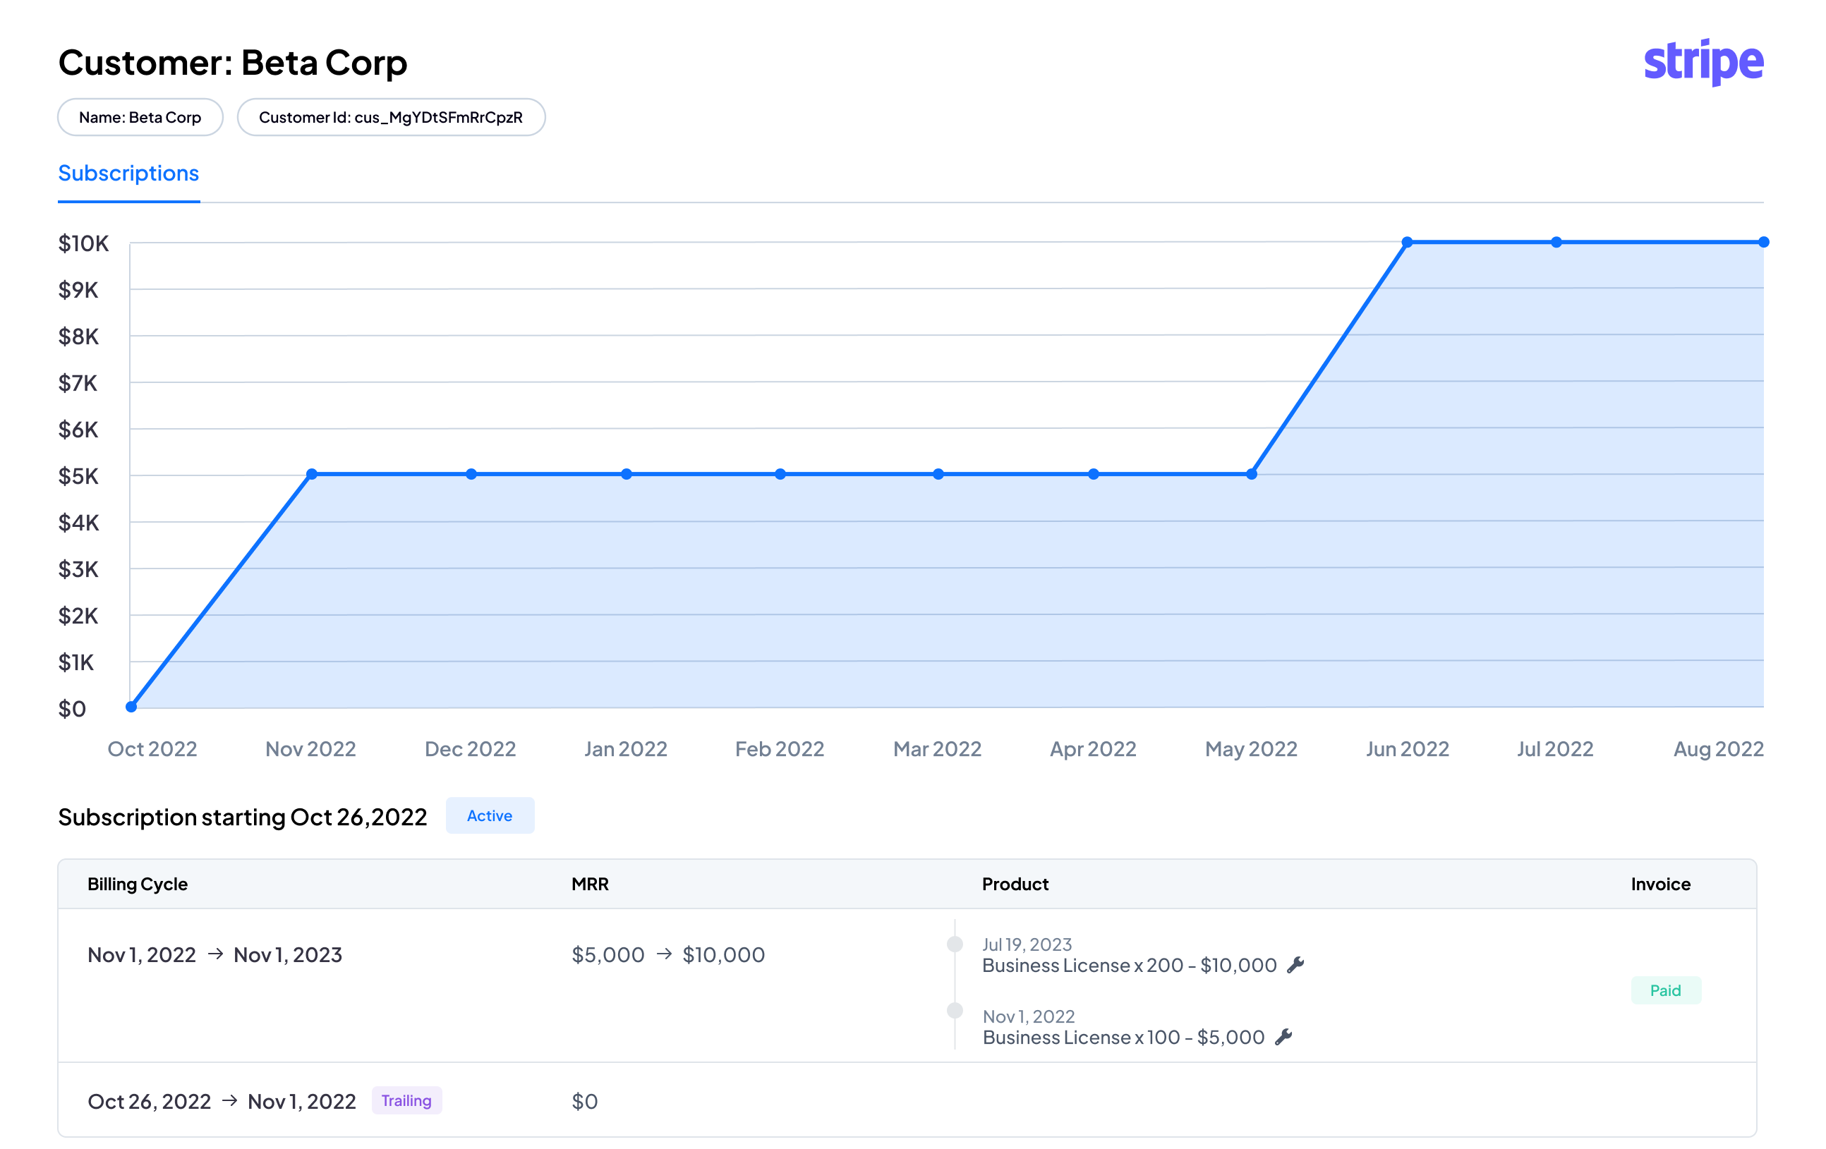The width and height of the screenshot is (1826, 1149).
Task: Click the Nov 1, 2022 timeline dot
Action: click(x=955, y=1010)
